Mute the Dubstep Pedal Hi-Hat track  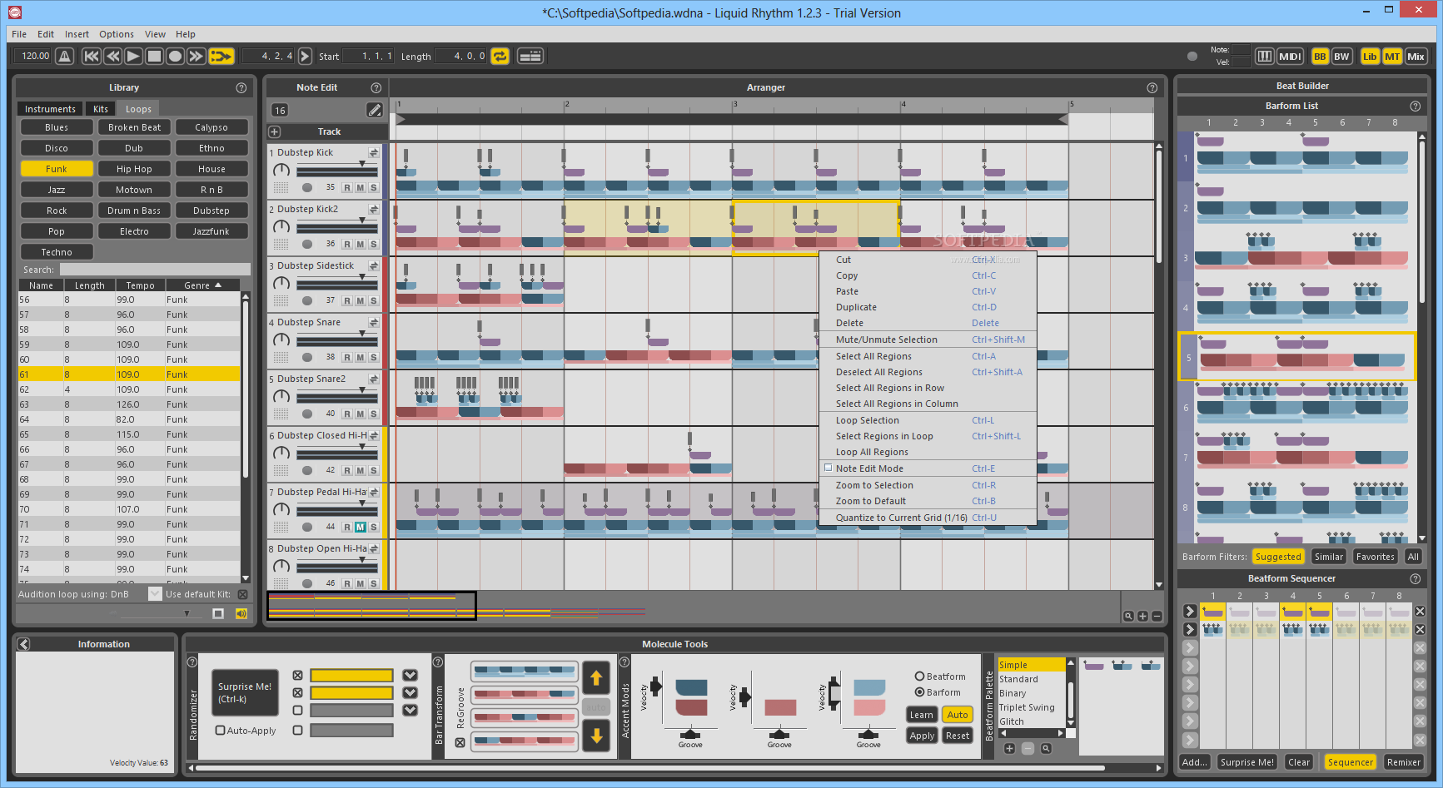click(x=361, y=527)
